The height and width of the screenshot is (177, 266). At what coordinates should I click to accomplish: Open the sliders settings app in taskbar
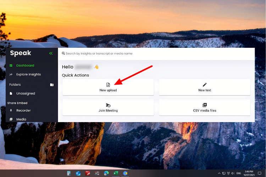click(97, 173)
